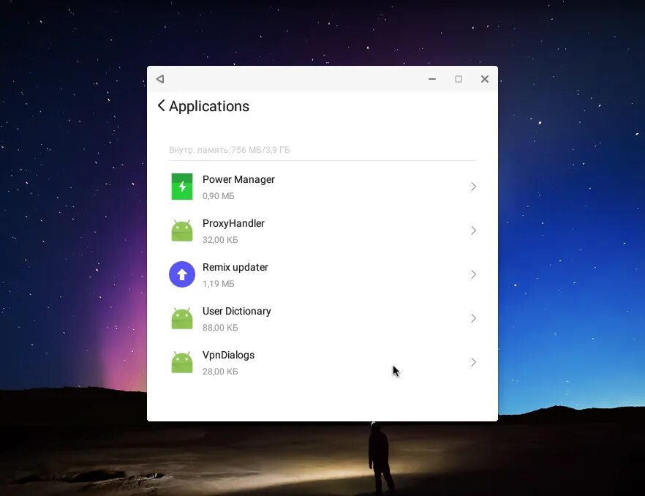Open the ProxyHandler app entry

[322, 230]
